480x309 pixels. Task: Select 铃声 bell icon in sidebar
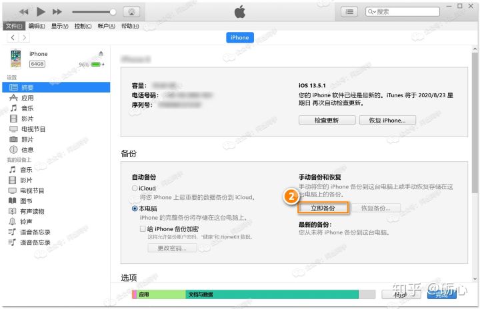12,222
